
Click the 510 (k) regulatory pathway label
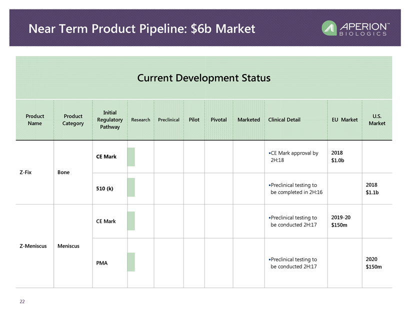[x=104, y=188]
